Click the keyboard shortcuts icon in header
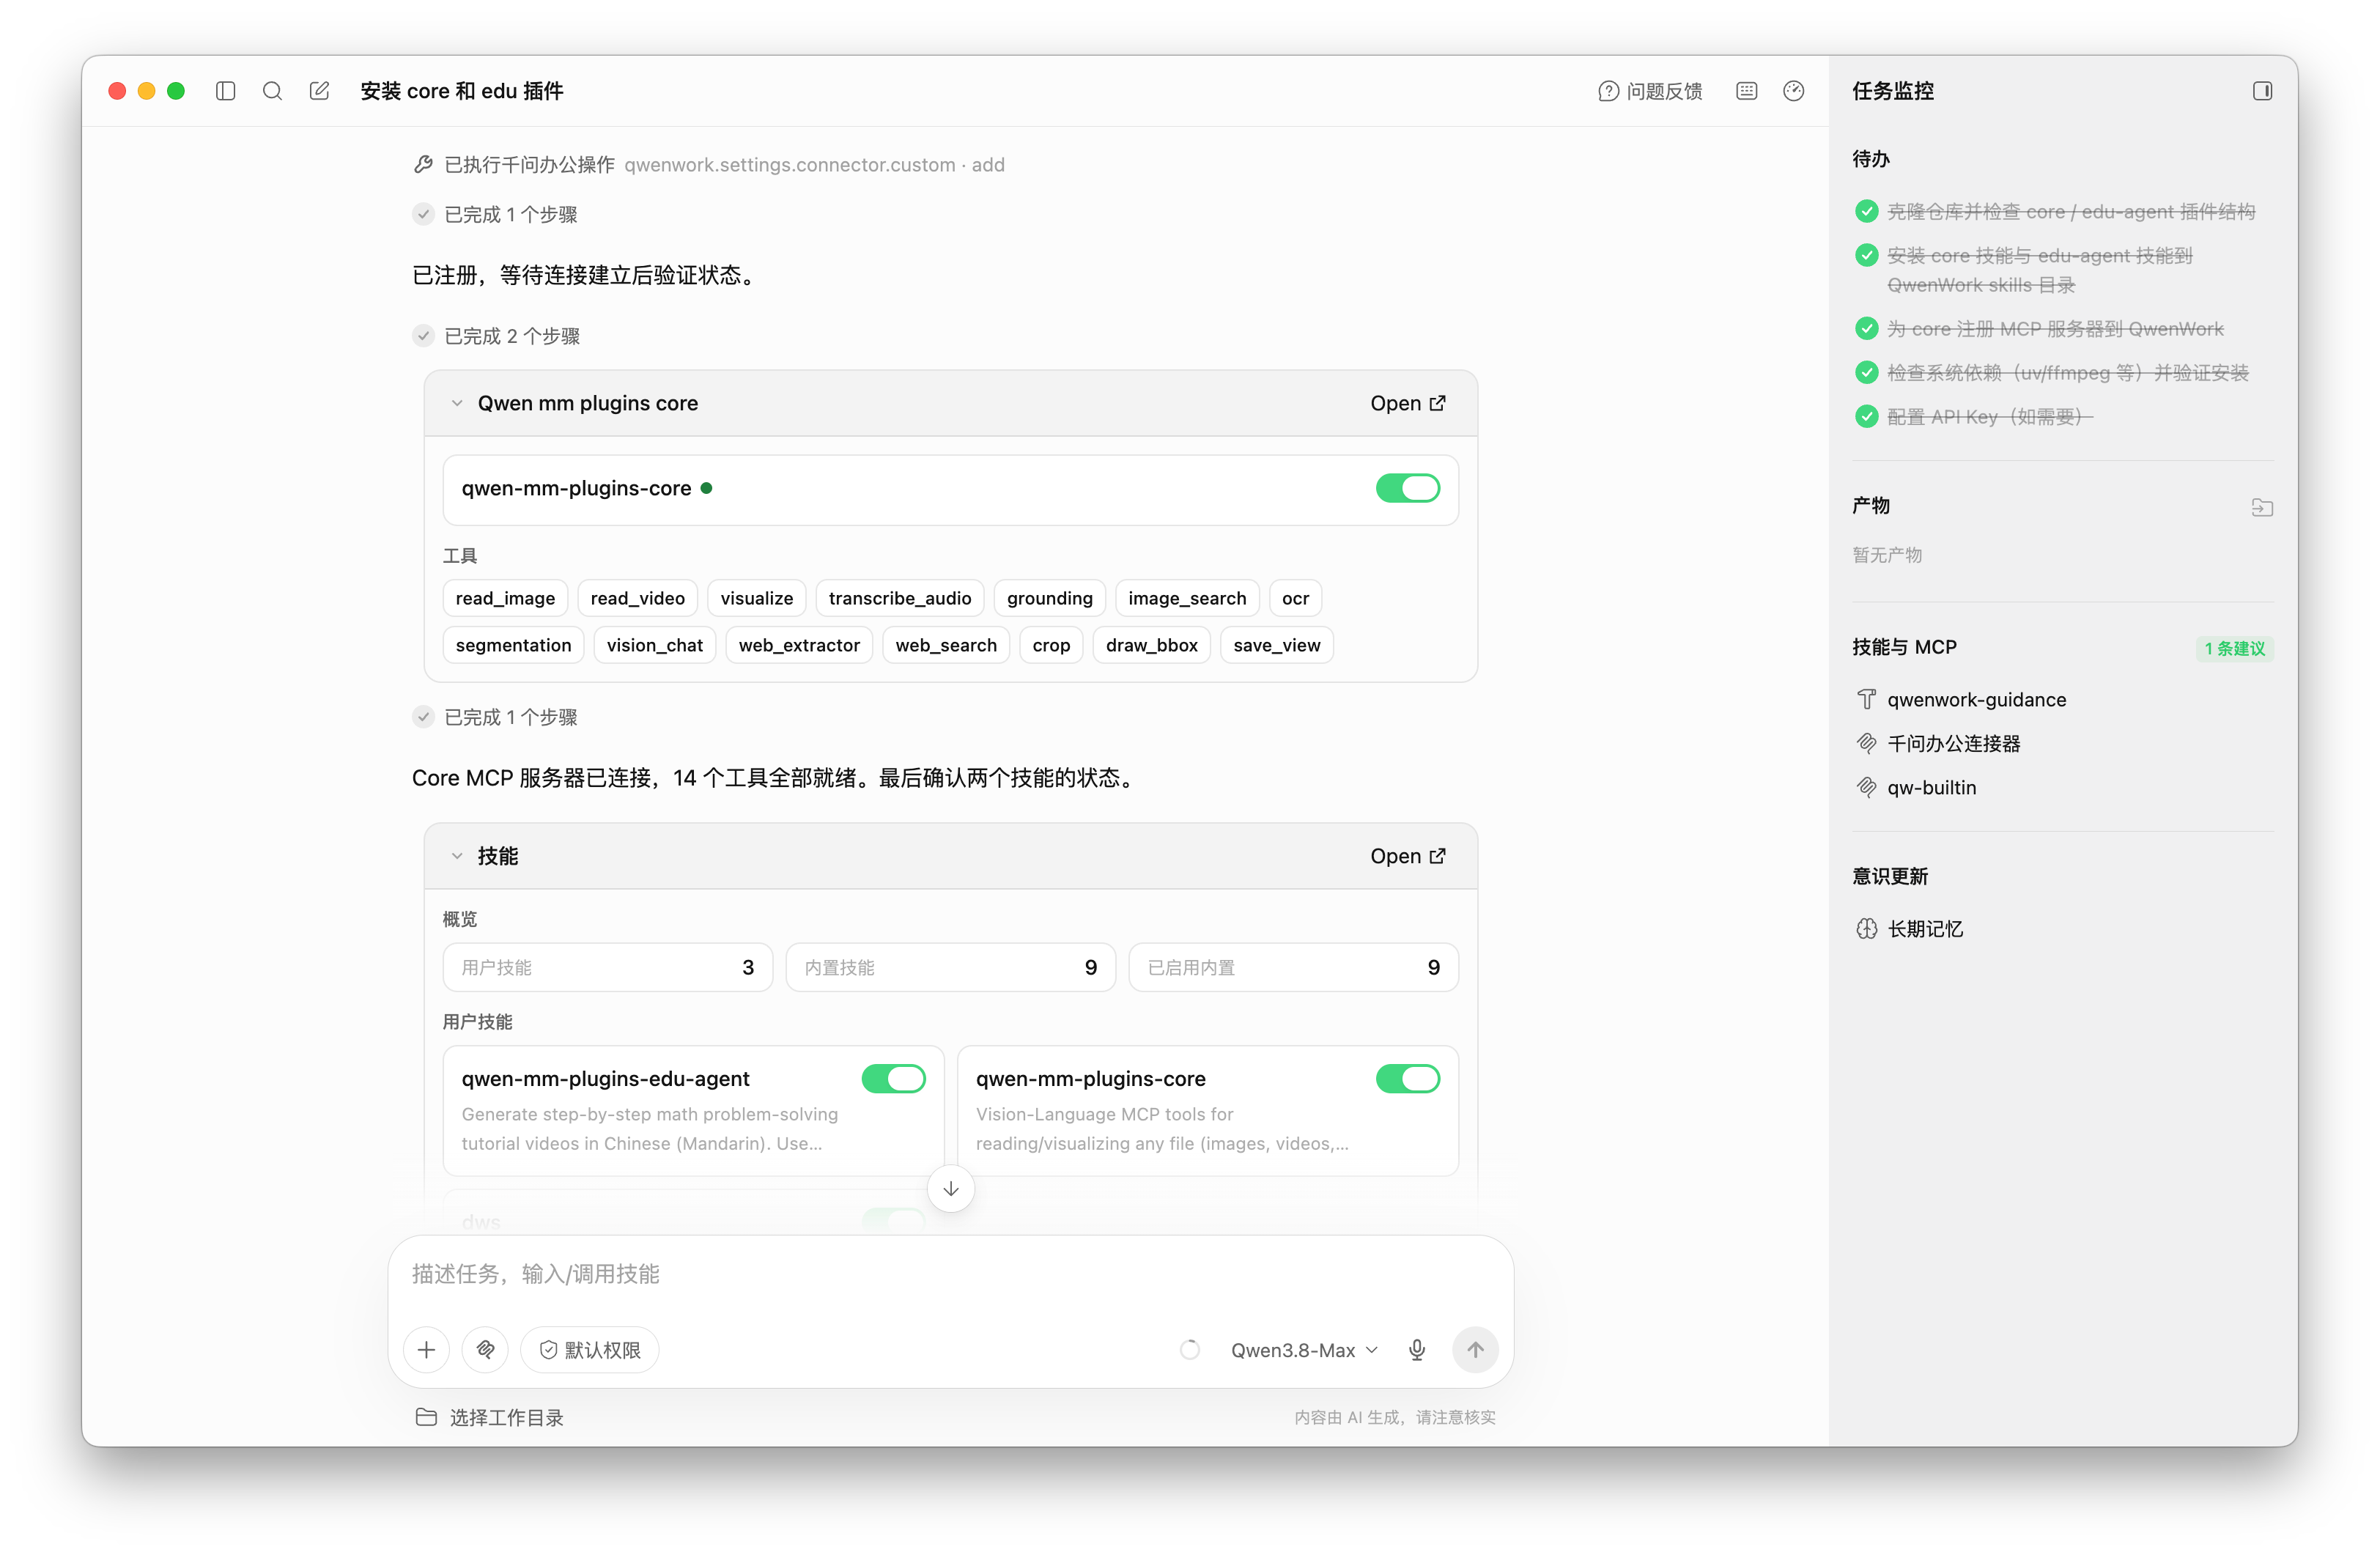2380x1555 pixels. [1746, 91]
